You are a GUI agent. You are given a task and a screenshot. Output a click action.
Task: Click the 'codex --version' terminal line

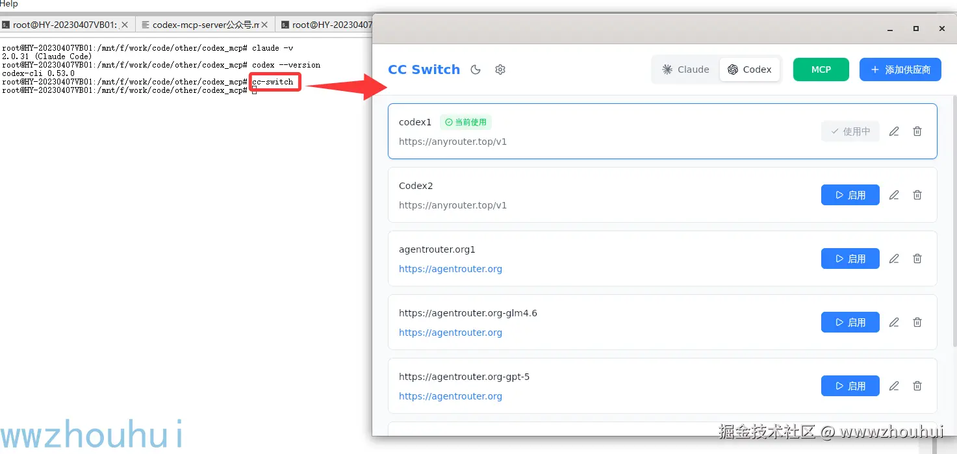click(161, 65)
